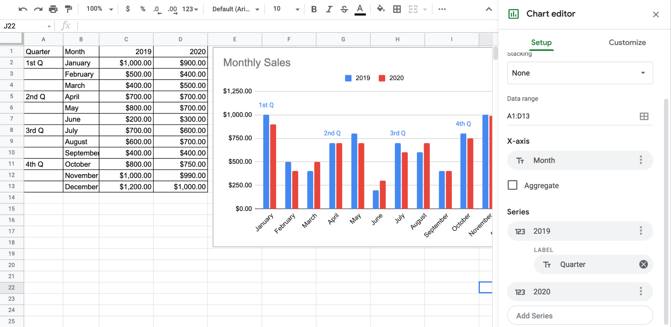
Task: Open the data range grid selector
Action: tap(643, 116)
